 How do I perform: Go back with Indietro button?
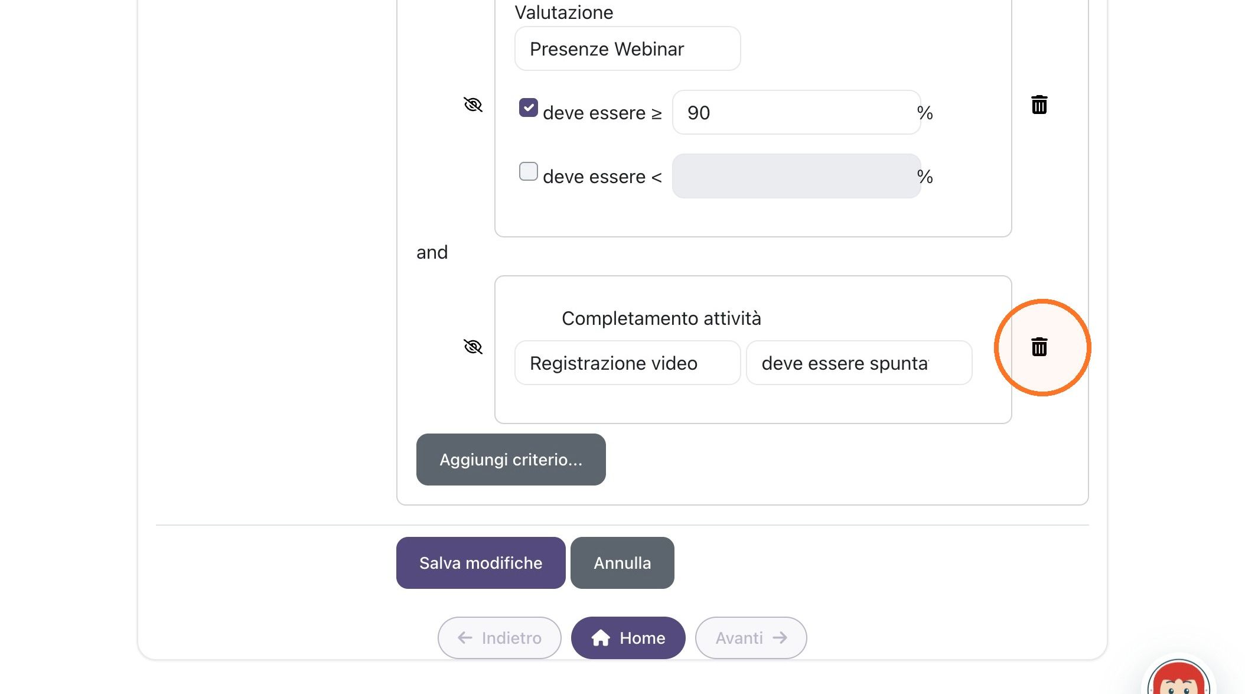(500, 638)
